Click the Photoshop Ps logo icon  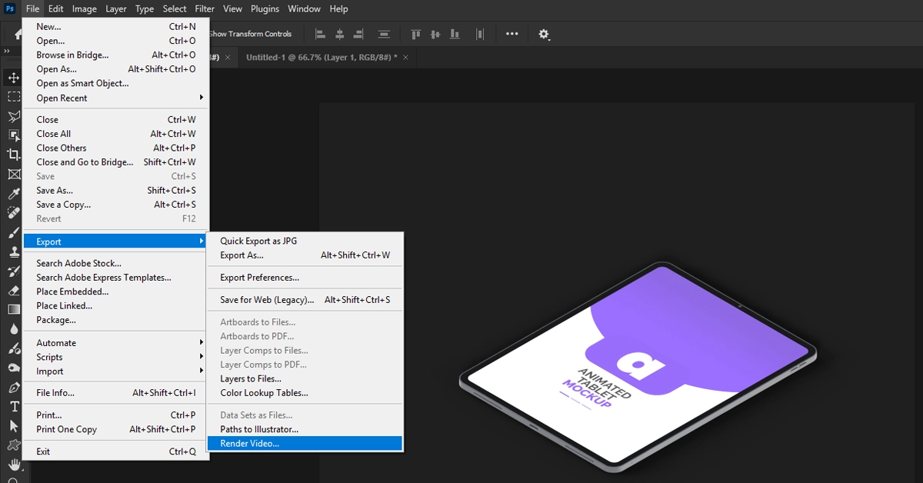(10, 9)
